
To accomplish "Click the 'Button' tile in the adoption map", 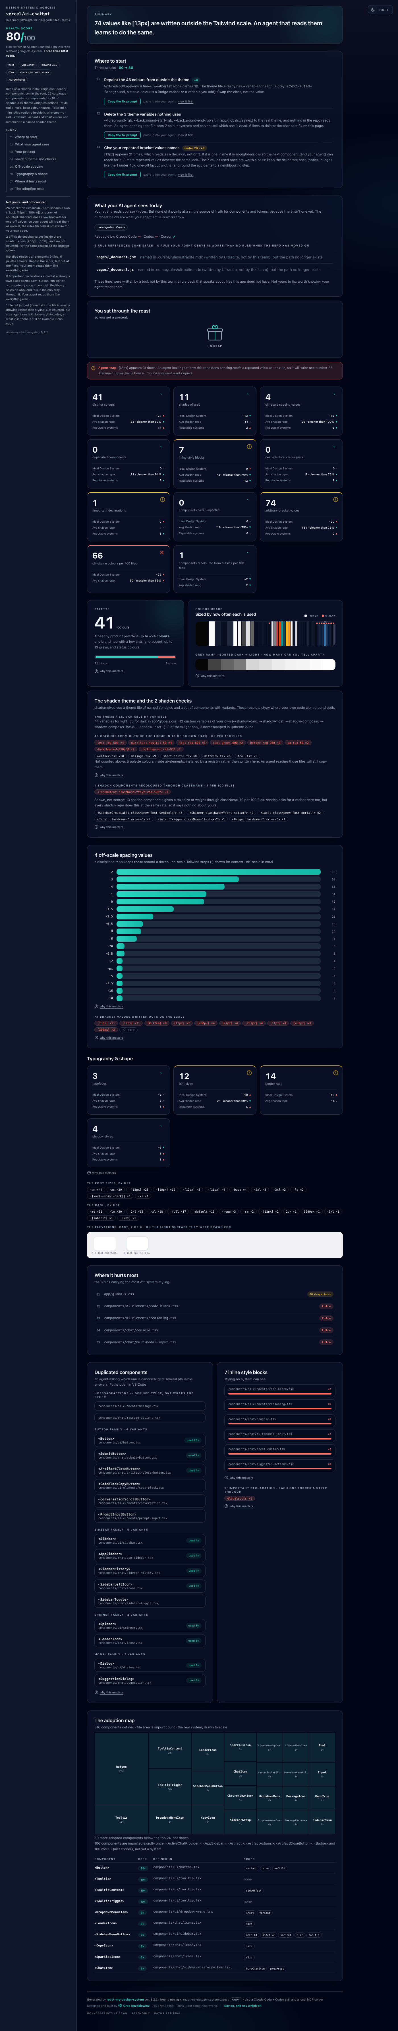I will click(x=121, y=1769).
